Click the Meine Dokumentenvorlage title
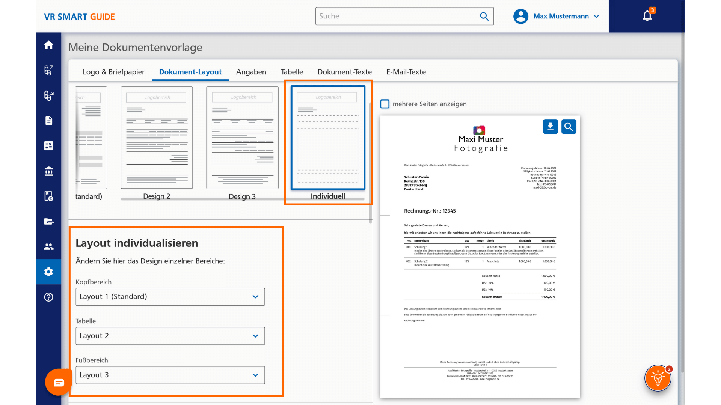This screenshot has height=405, width=721. coord(135,48)
